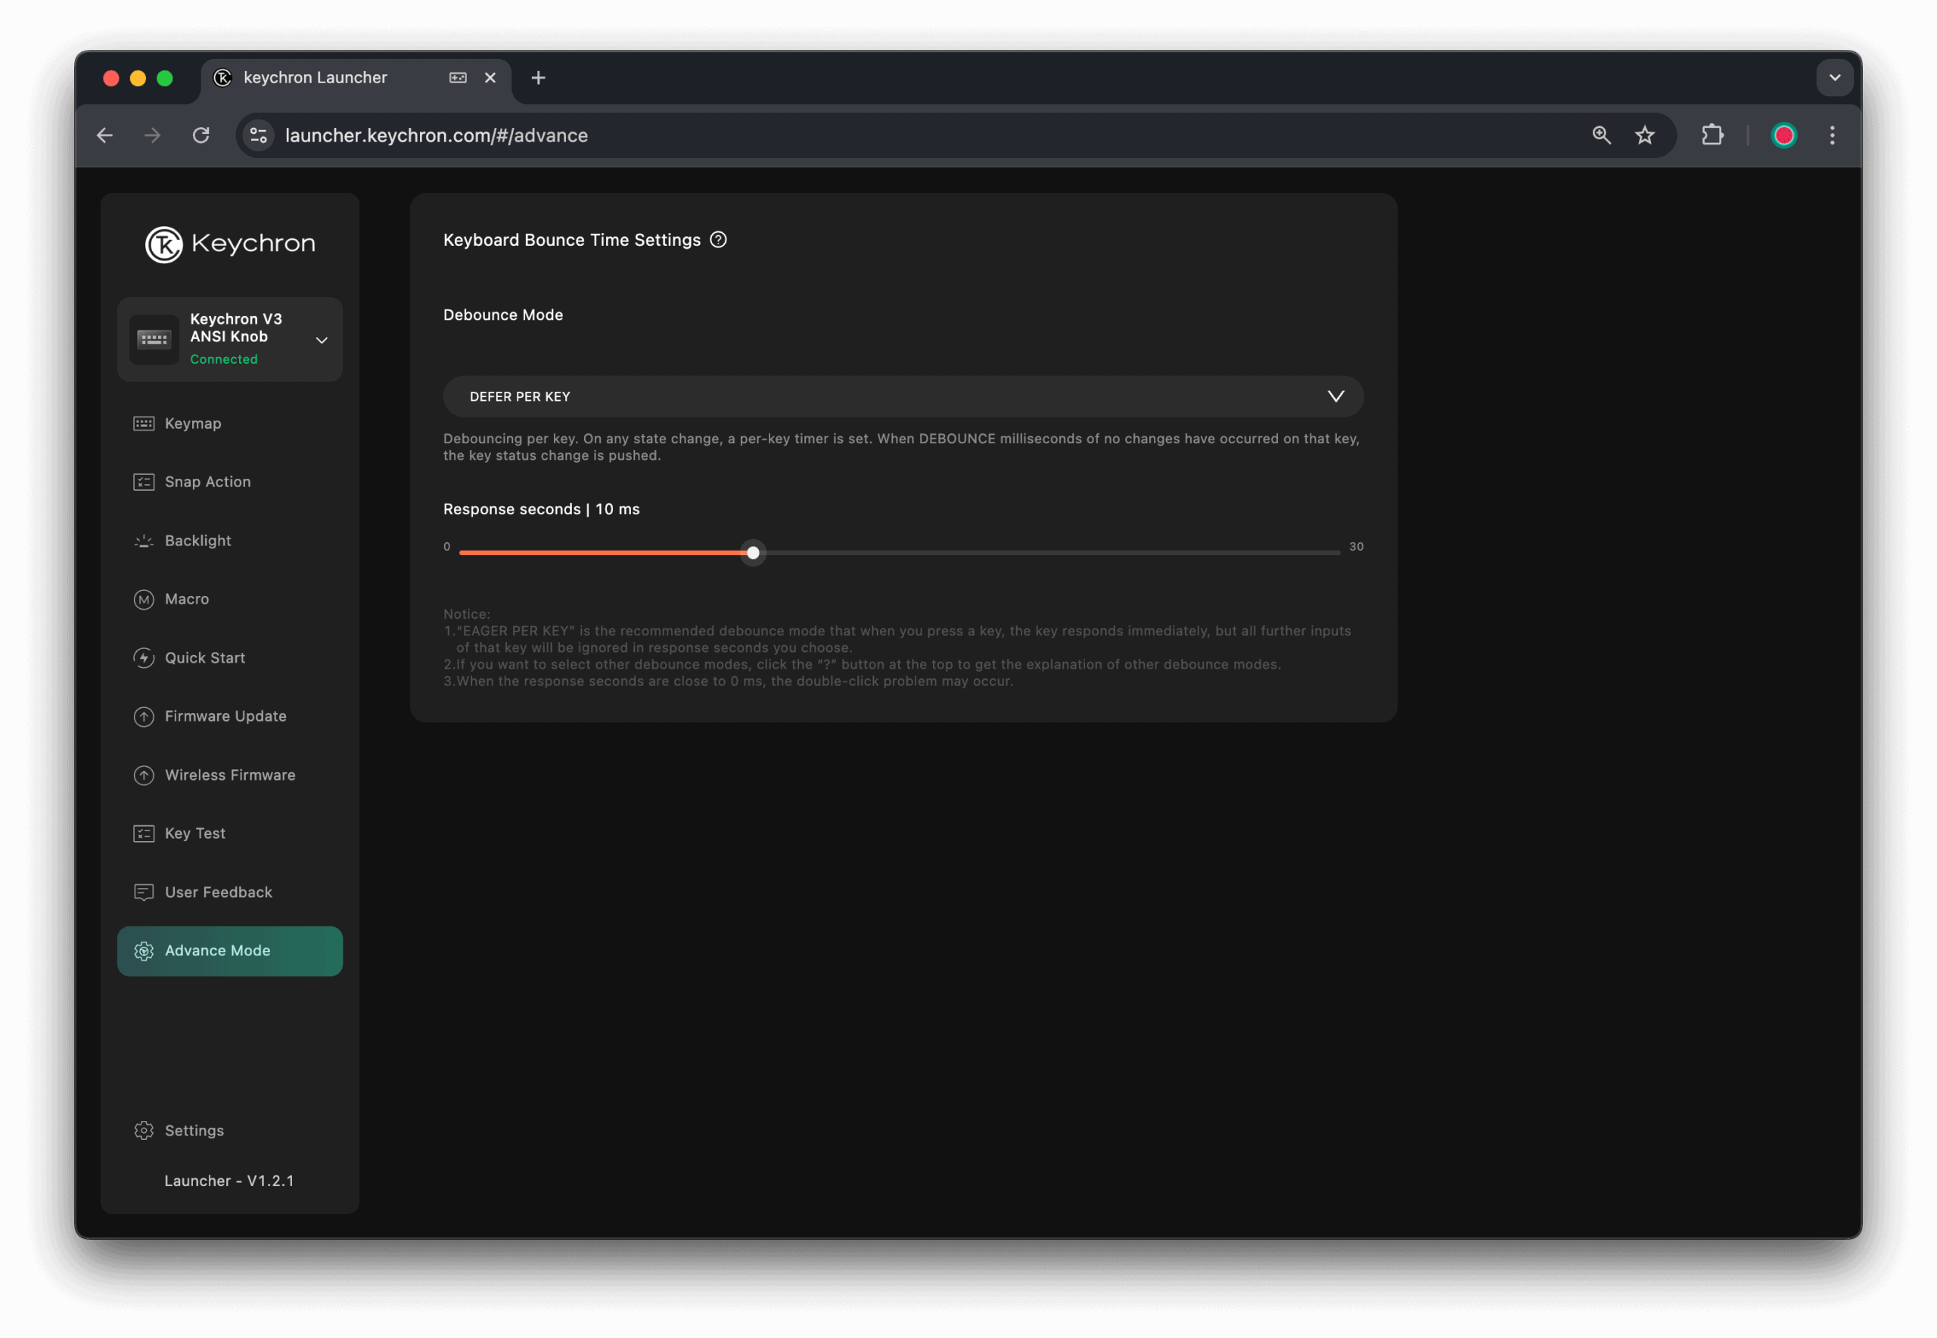Reload the page
The image size is (1937, 1338).
(x=201, y=135)
